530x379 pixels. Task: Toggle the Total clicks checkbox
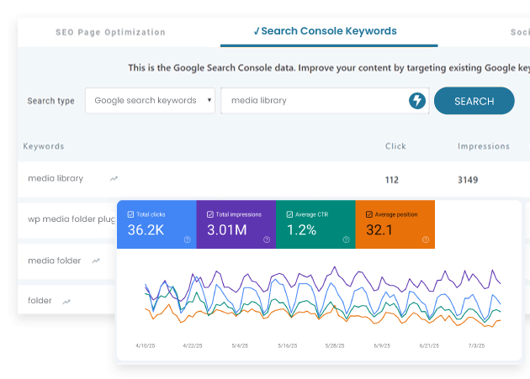tap(132, 213)
